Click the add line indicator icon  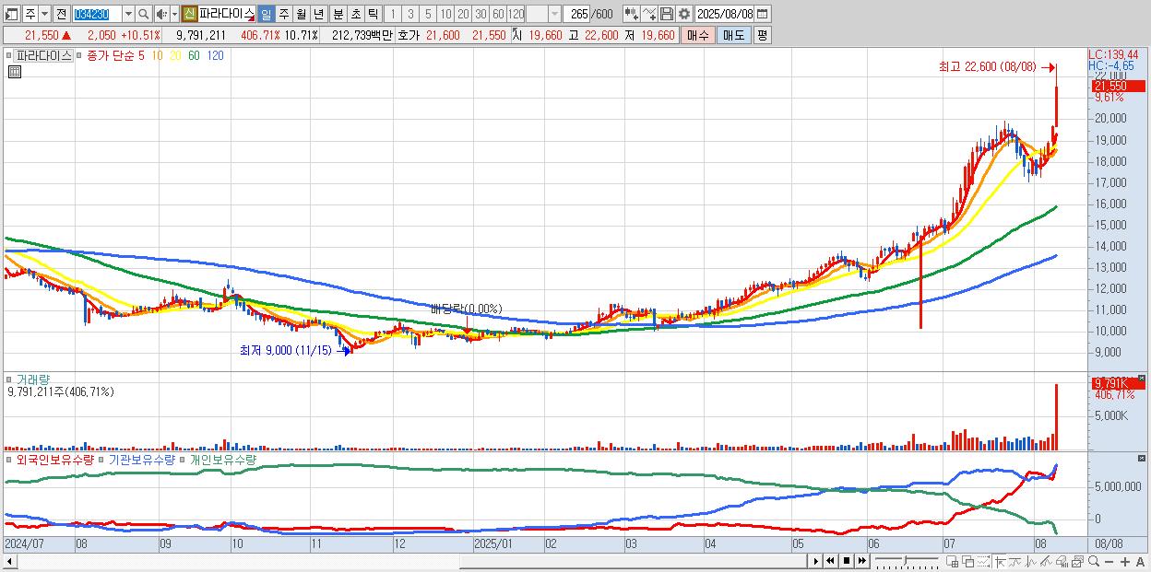click(649, 14)
